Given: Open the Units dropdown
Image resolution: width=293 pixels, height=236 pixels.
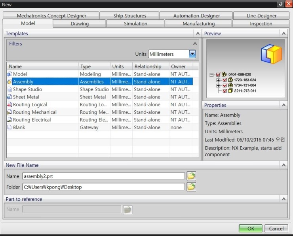Looking at the screenshot, I should [x=192, y=54].
